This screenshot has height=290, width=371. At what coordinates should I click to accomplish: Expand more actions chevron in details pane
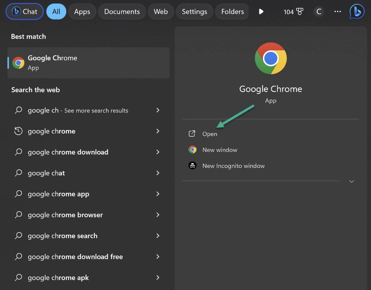[352, 181]
